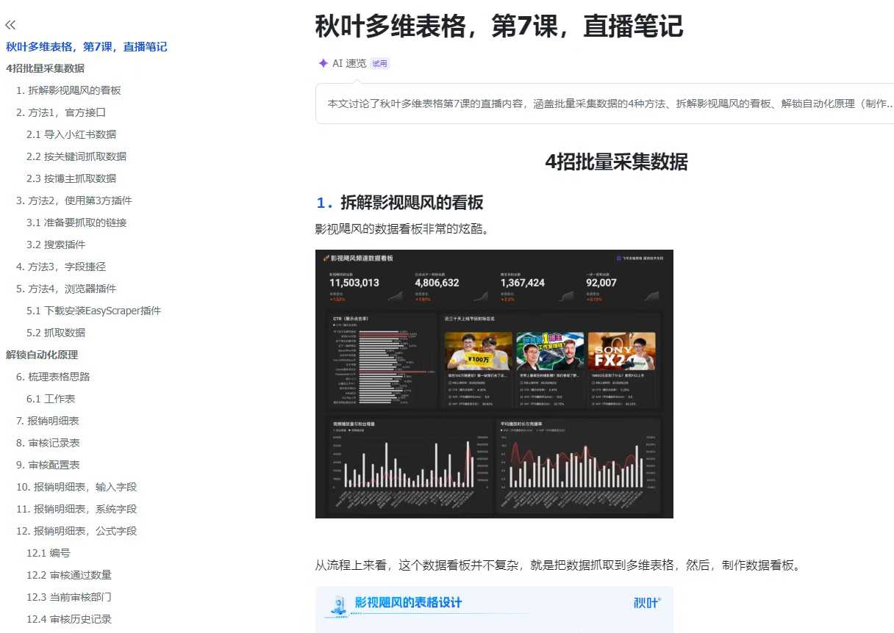
Task: Open the 影视飓风的表格设计 image
Action: tap(494, 608)
